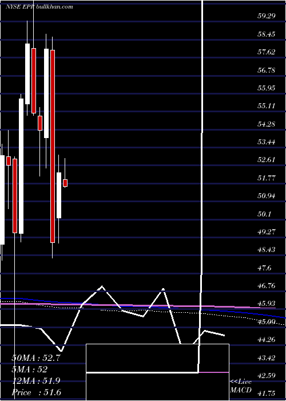Screen dimensions: 286x401
Task: Click the 49.27 price axis value
Action: click(267, 232)
